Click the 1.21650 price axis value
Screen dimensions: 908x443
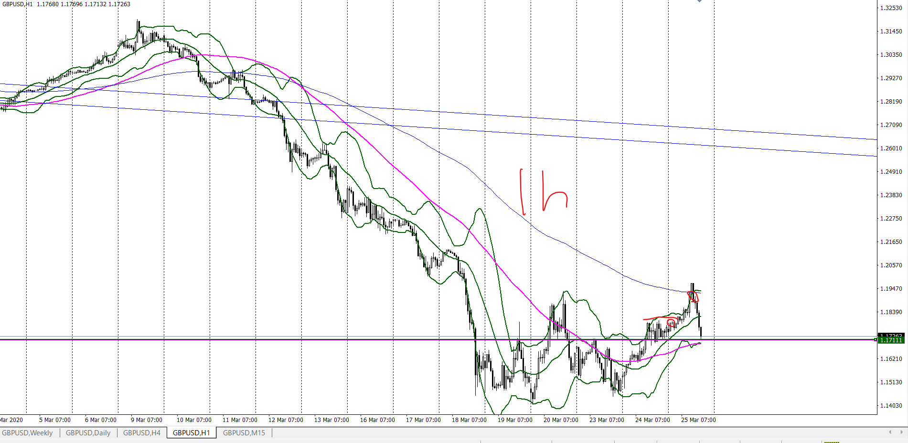pyautogui.click(x=891, y=242)
